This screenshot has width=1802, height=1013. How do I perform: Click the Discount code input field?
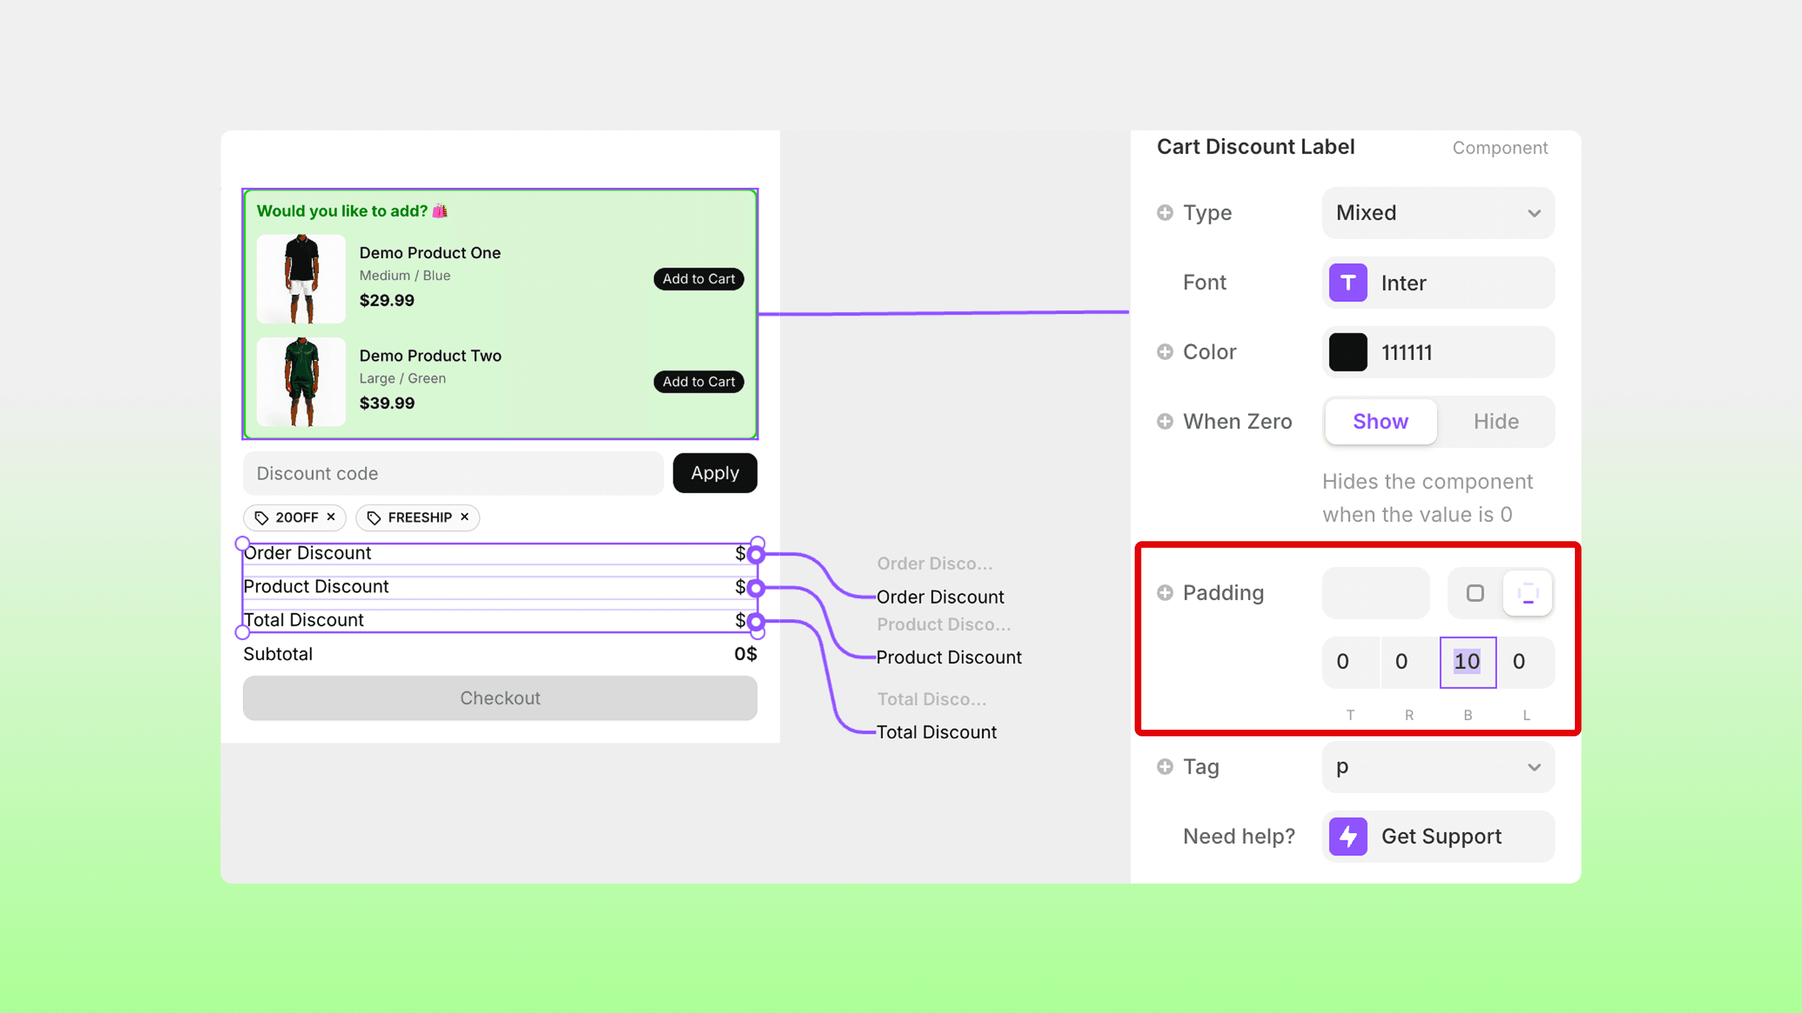452,473
